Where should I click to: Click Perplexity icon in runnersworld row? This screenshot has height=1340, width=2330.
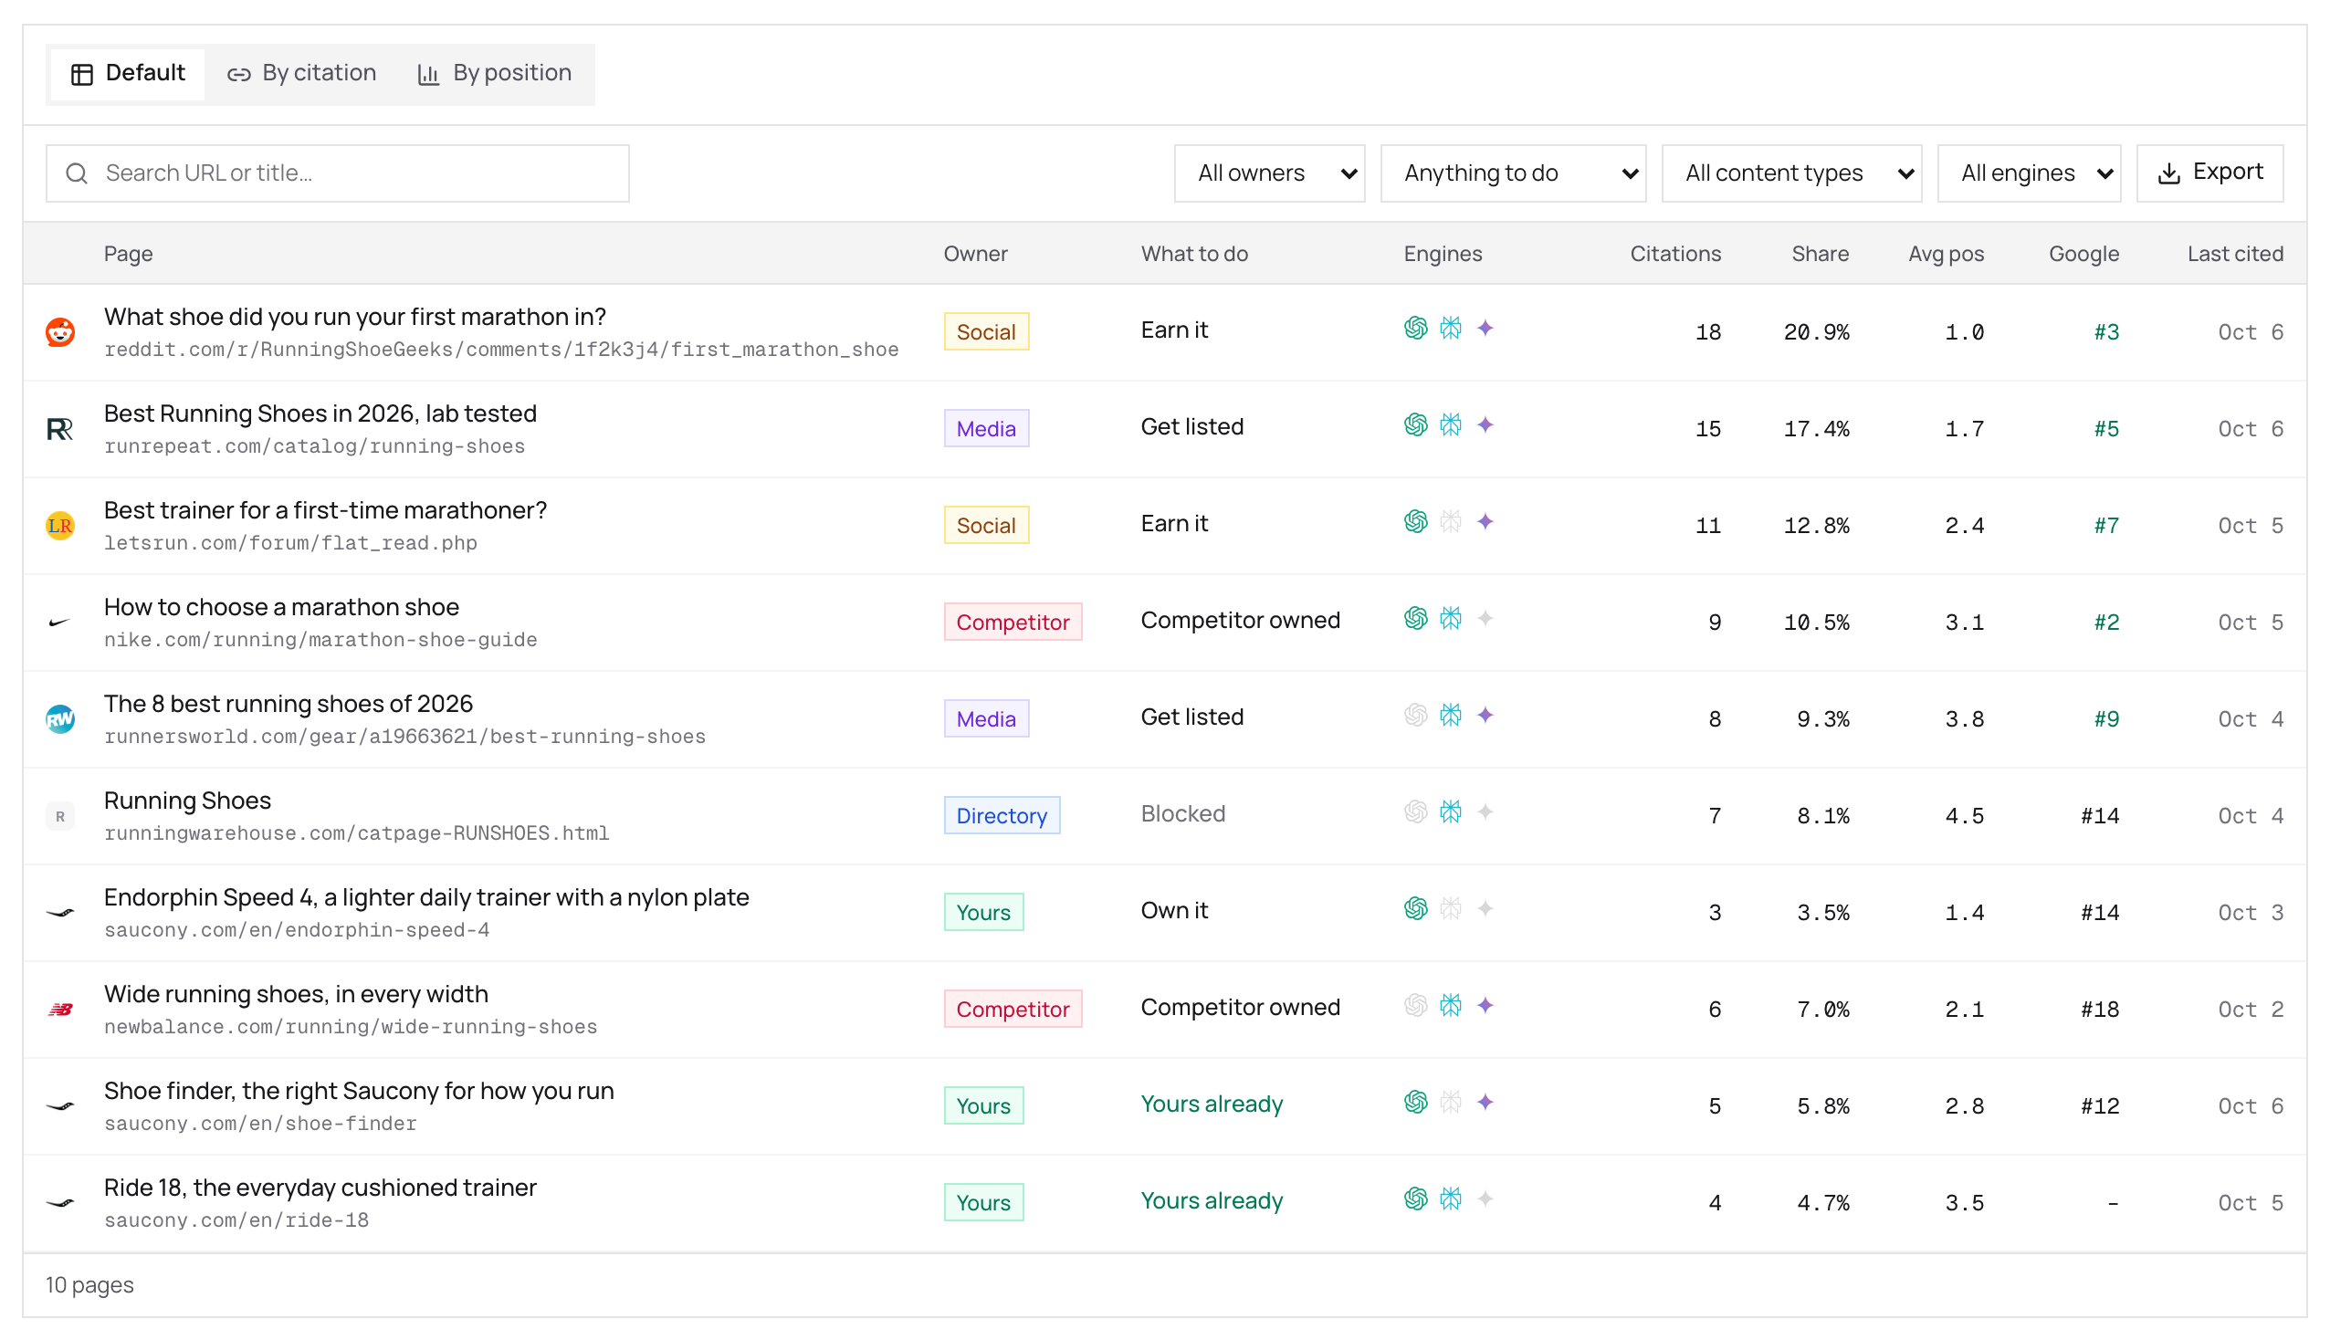point(1450,715)
